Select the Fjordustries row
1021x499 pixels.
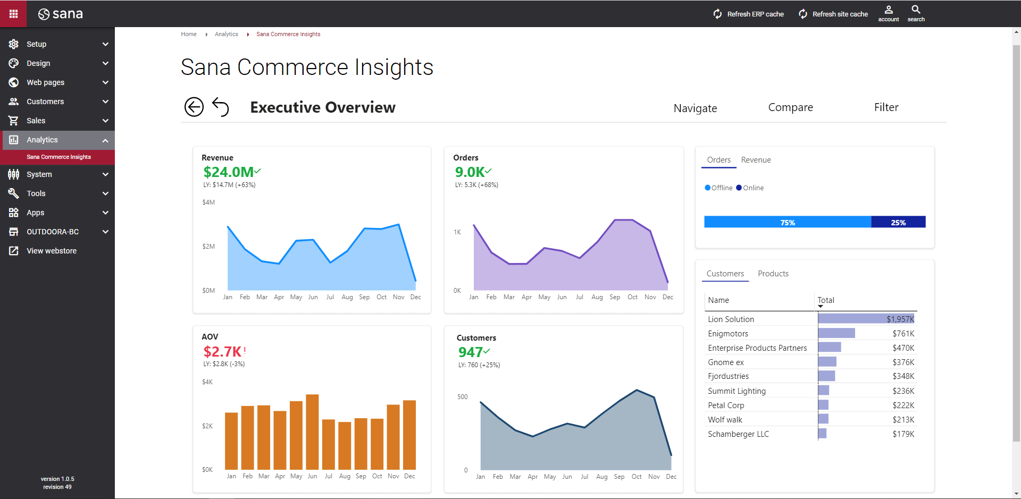point(811,376)
